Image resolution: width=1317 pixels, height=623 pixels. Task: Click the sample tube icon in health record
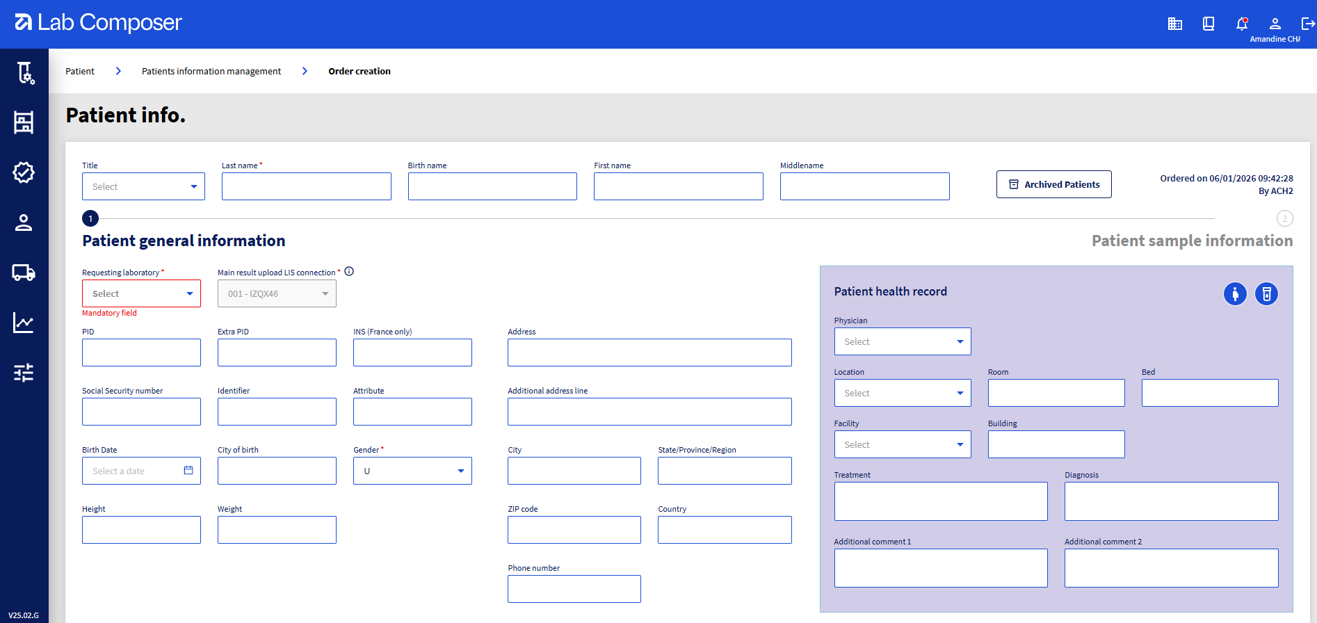tap(1266, 294)
